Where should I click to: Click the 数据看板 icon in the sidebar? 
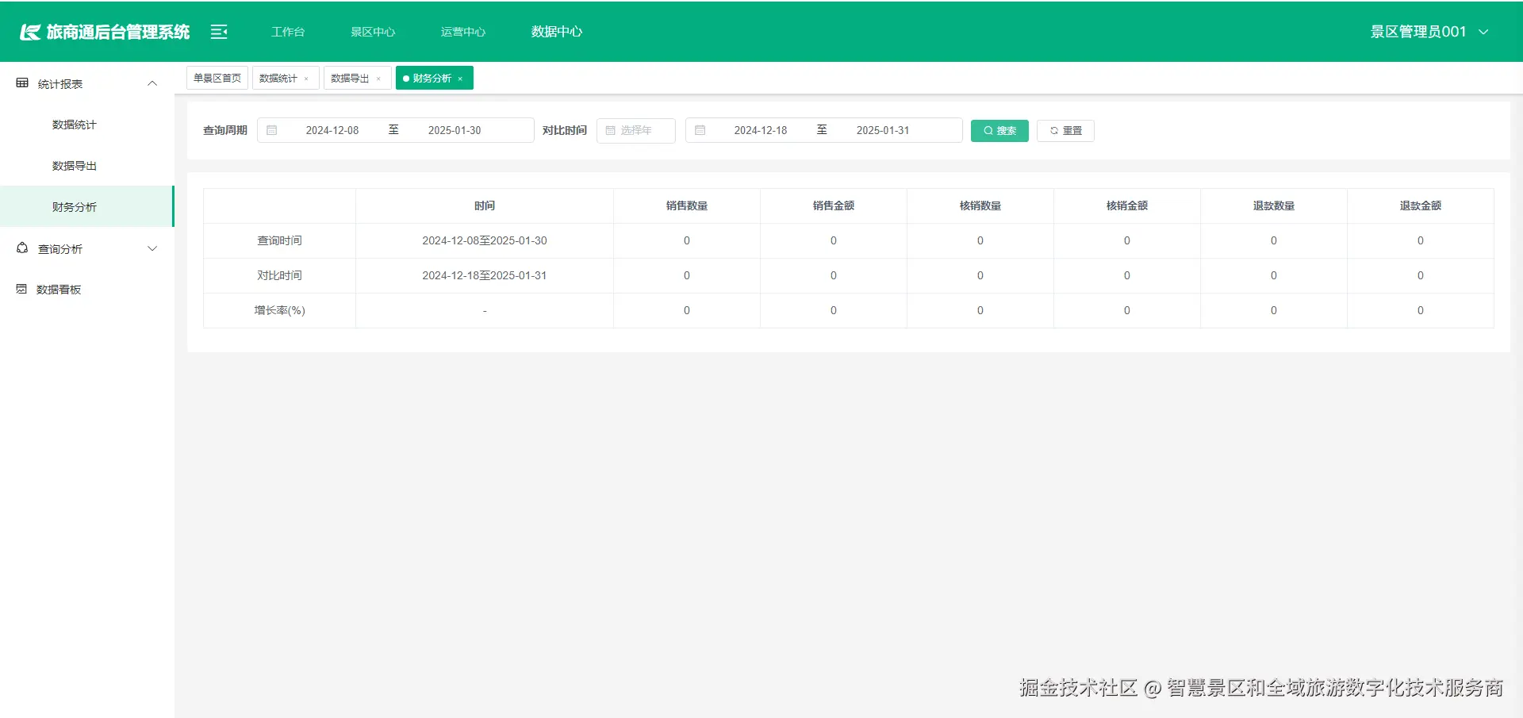coord(21,289)
